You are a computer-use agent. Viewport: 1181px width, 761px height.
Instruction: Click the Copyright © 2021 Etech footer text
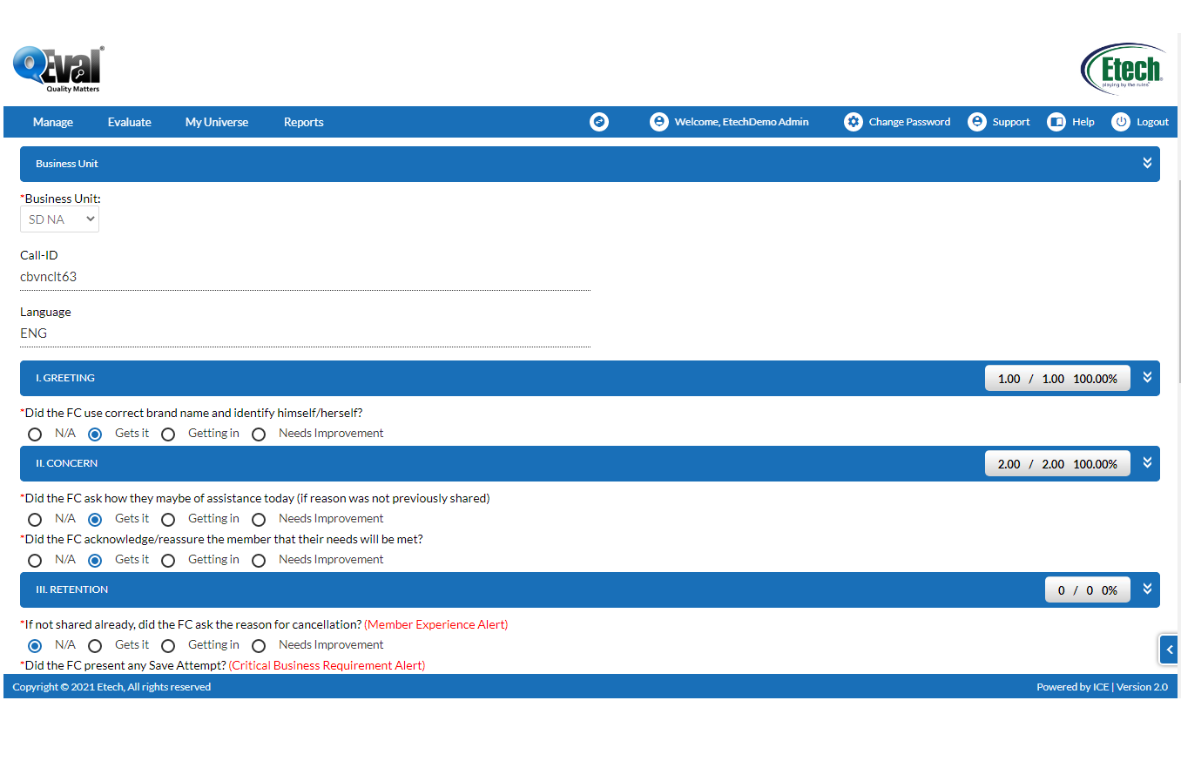[111, 687]
